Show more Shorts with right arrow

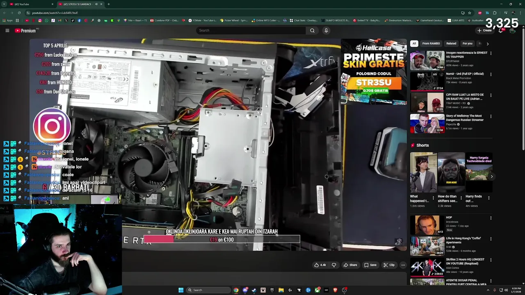click(x=492, y=177)
